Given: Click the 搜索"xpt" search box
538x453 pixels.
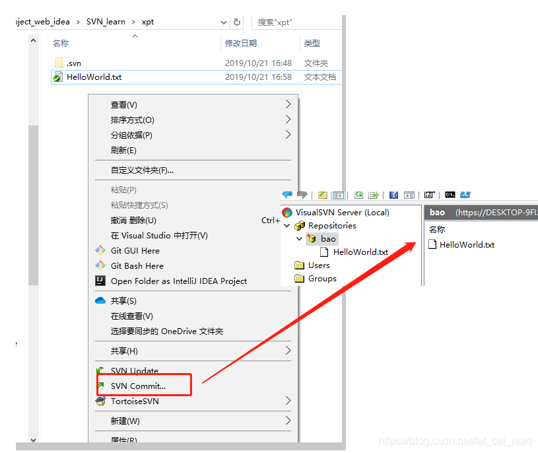Looking at the screenshot, I should coord(297,22).
